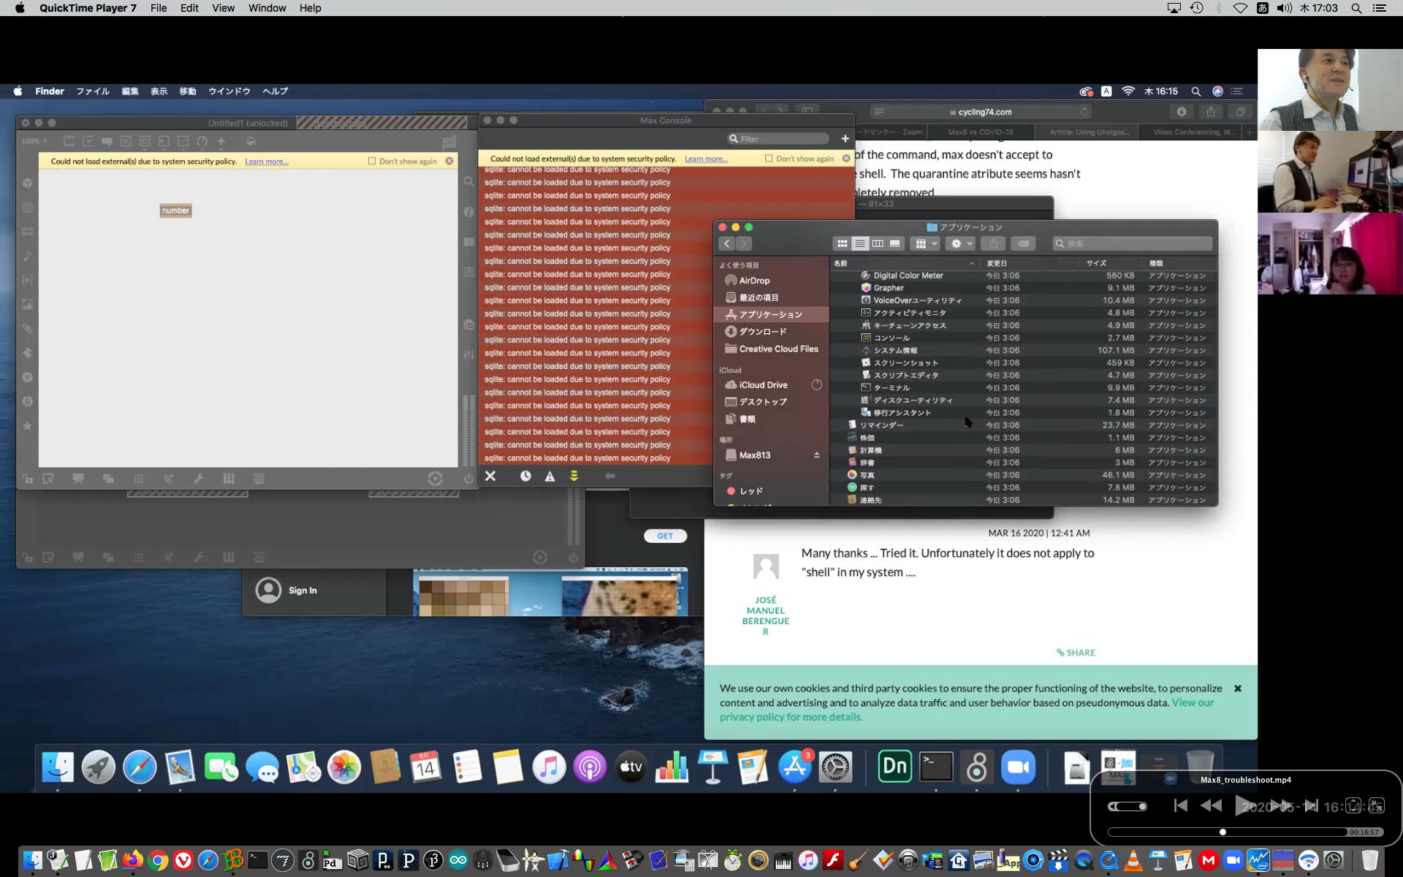The width and height of the screenshot is (1403, 877).
Task: Click the rewind button in playback controller
Action: [1211, 805]
